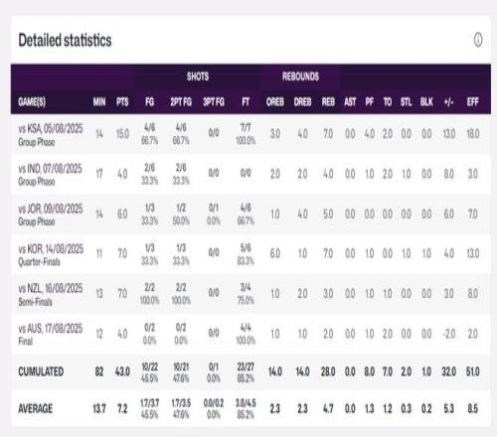Click the 3PT FG column header
Viewport: 497px width, 437px height.
(214, 102)
